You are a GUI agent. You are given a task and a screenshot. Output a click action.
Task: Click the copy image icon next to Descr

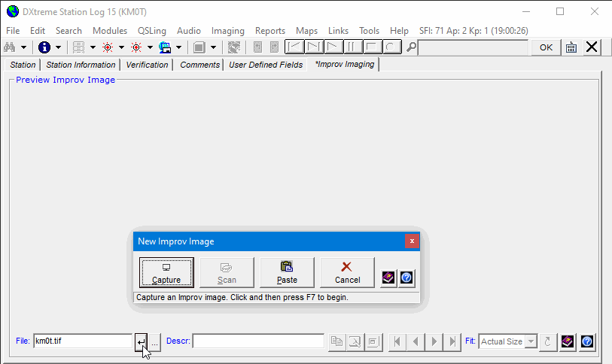click(336, 342)
